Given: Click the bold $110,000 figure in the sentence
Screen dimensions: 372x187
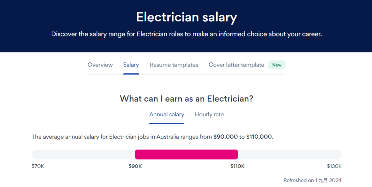Looking at the screenshot, I should [x=259, y=137].
